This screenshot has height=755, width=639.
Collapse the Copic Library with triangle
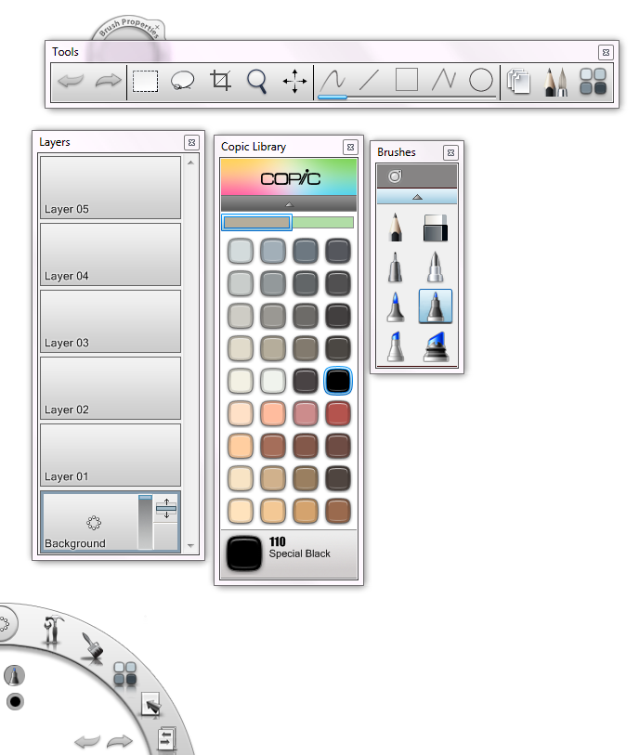pyautogui.click(x=289, y=204)
